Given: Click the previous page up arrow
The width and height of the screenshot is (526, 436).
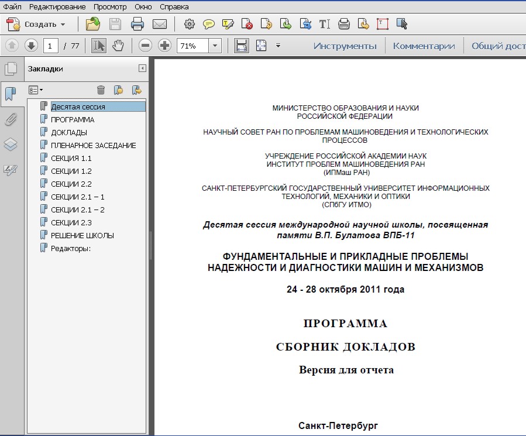Looking at the screenshot, I should [x=12, y=46].
